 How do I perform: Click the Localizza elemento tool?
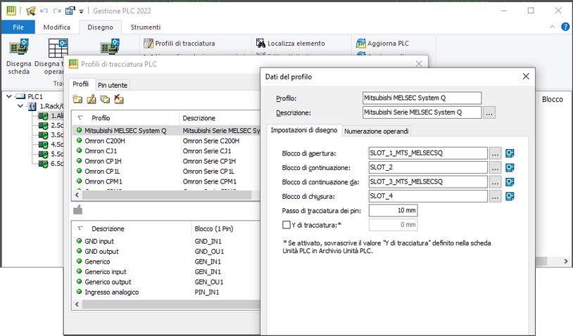(x=290, y=43)
